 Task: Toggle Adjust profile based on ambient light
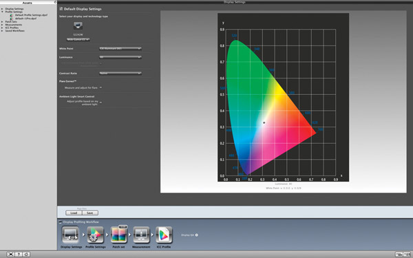100,103
